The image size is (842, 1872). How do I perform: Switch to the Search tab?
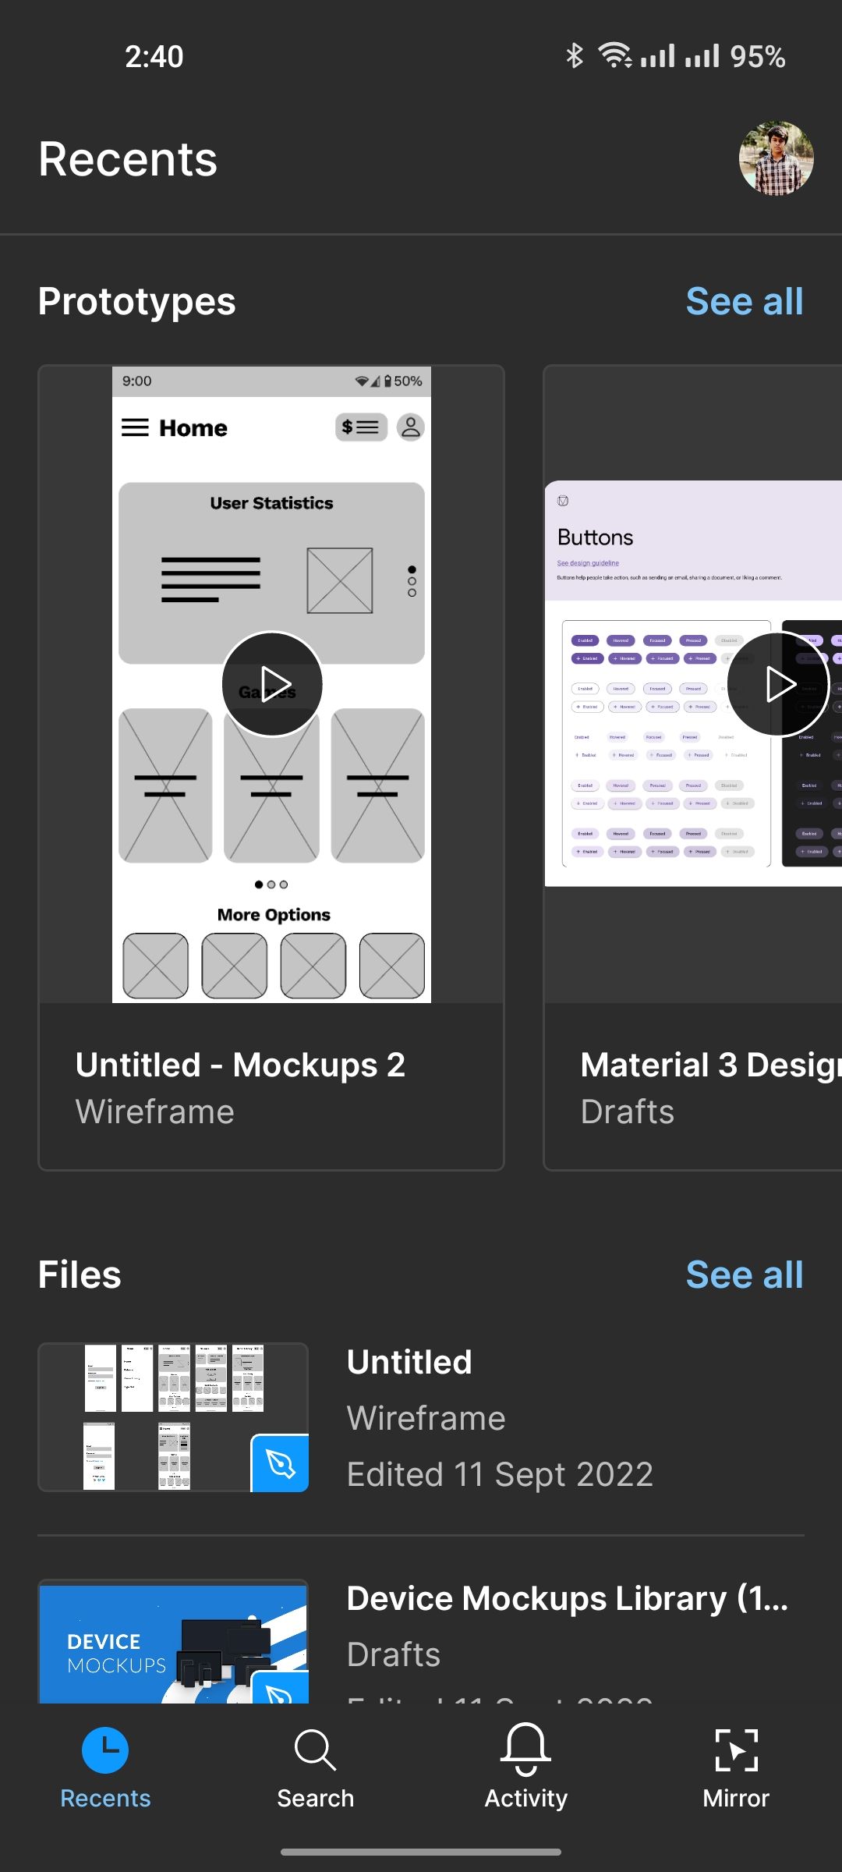[316, 1768]
